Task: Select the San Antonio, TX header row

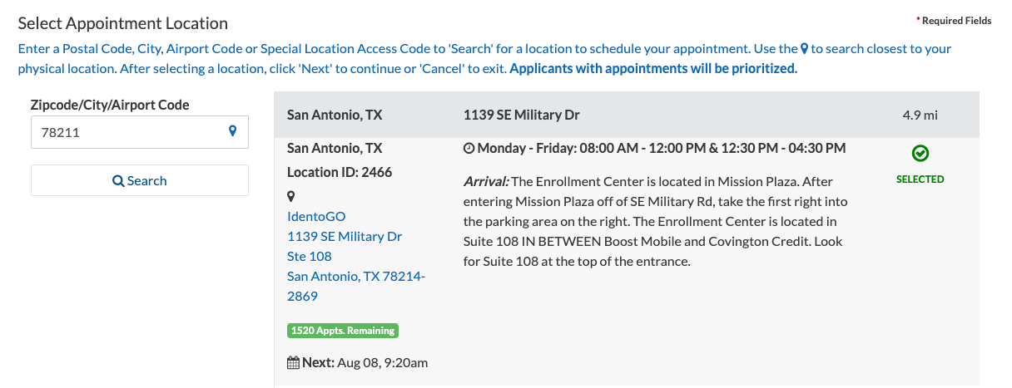Action: click(627, 115)
